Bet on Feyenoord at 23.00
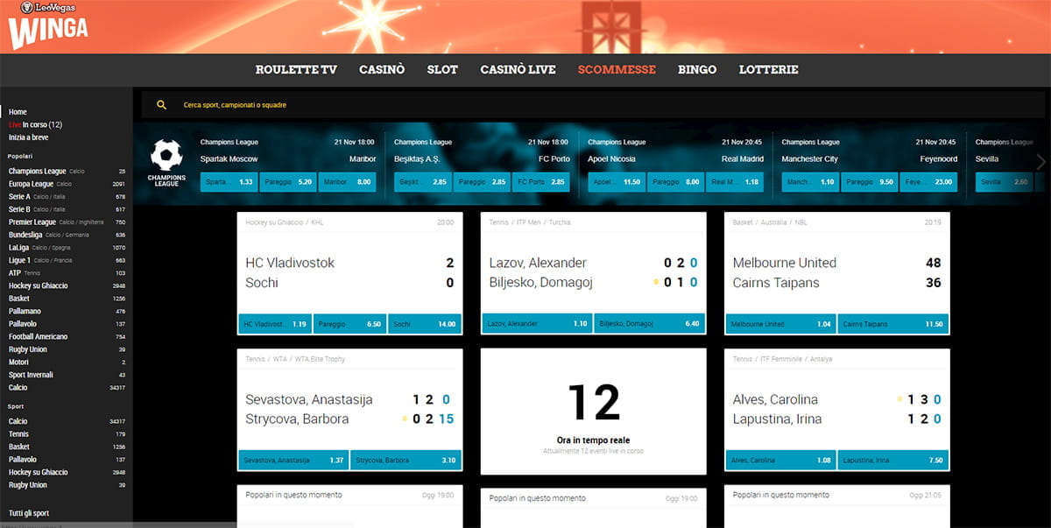The width and height of the screenshot is (1051, 528). 928,182
